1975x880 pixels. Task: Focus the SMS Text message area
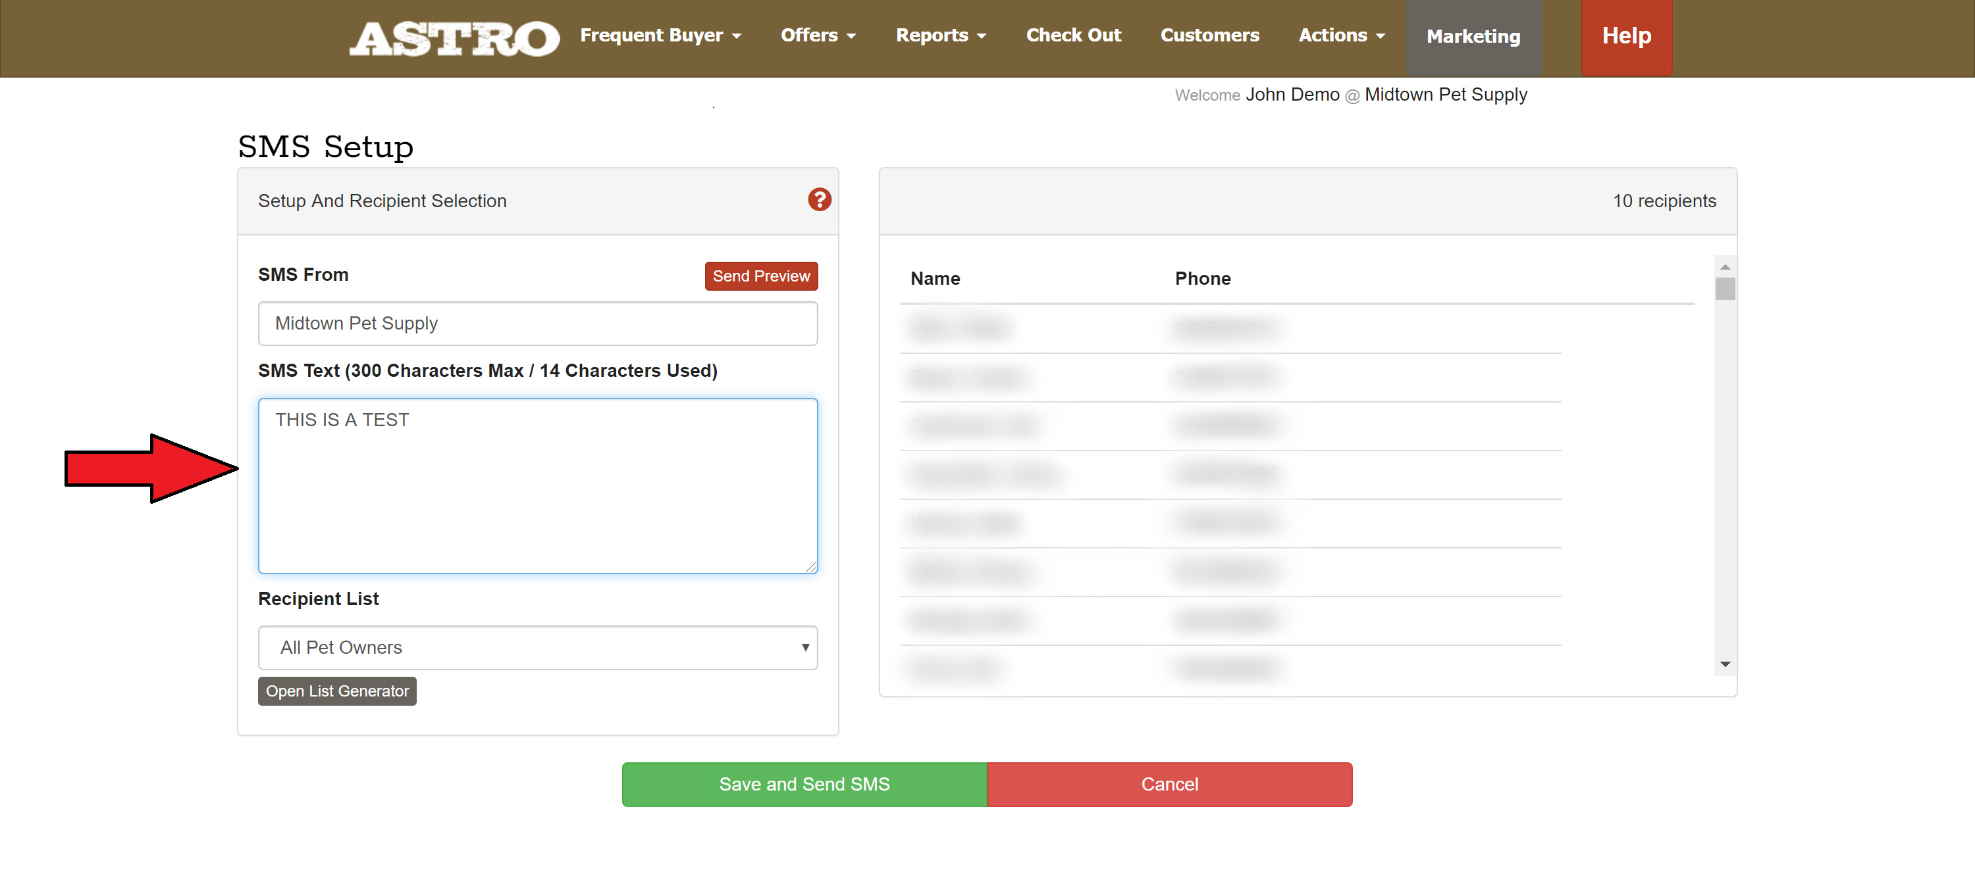pos(537,485)
